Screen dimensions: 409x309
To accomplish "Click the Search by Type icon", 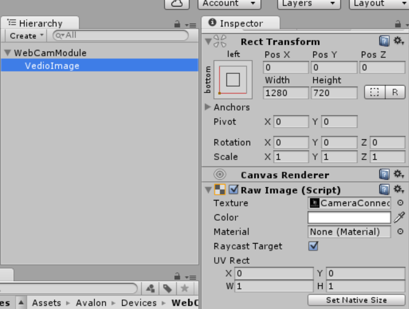I will (150, 288).
